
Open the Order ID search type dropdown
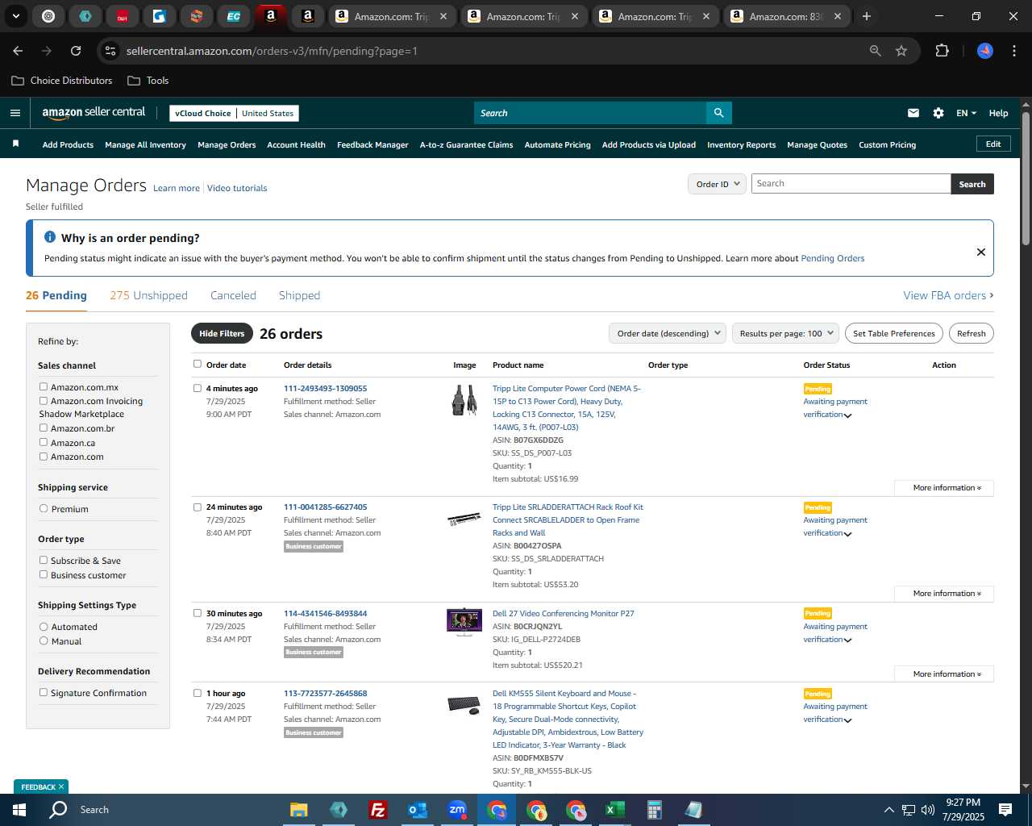pyautogui.click(x=717, y=184)
